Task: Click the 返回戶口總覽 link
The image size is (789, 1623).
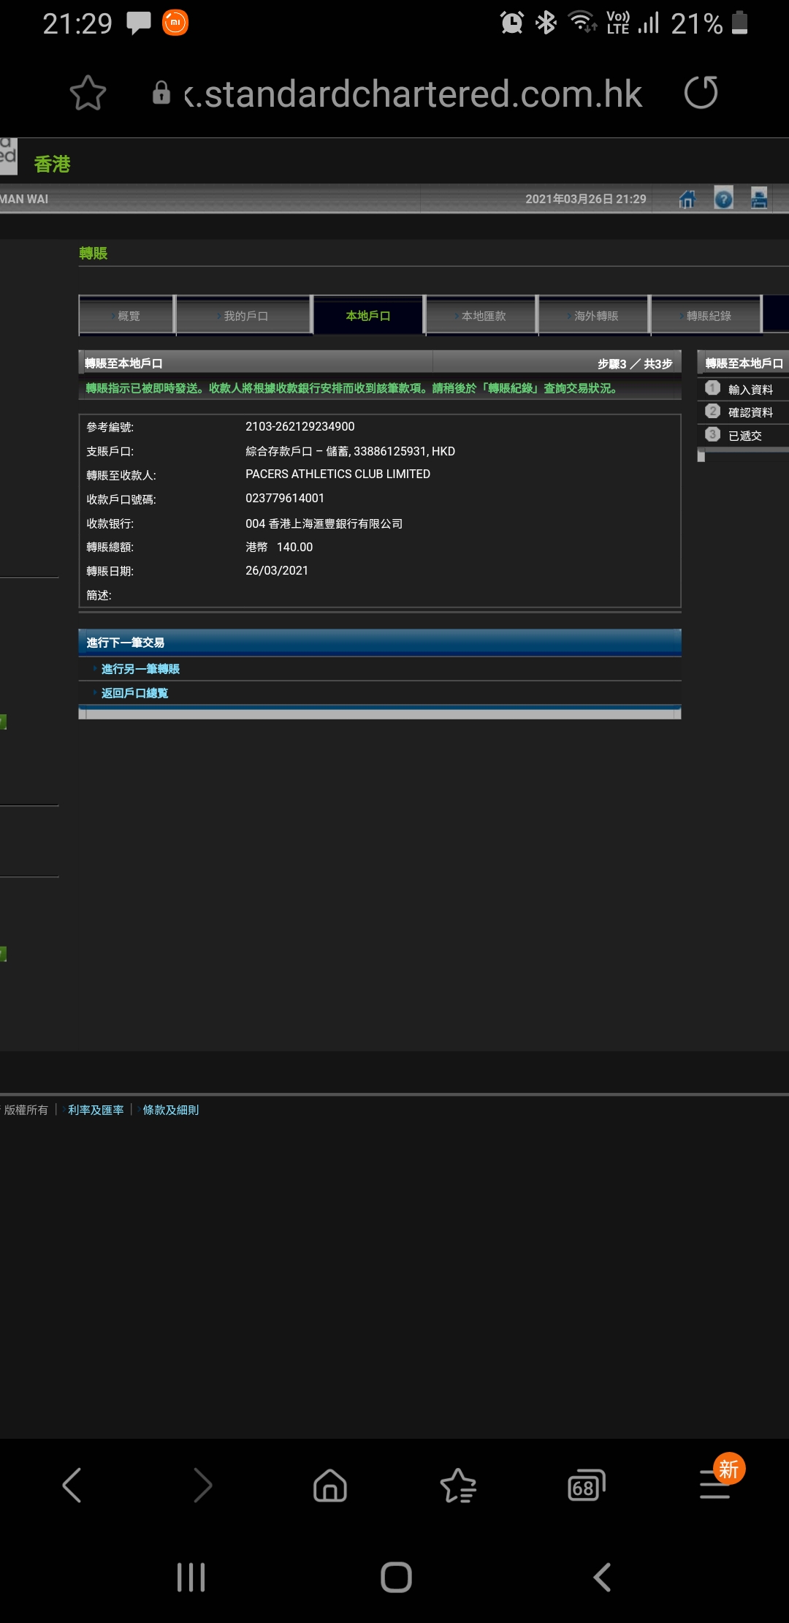Action: coord(134,693)
